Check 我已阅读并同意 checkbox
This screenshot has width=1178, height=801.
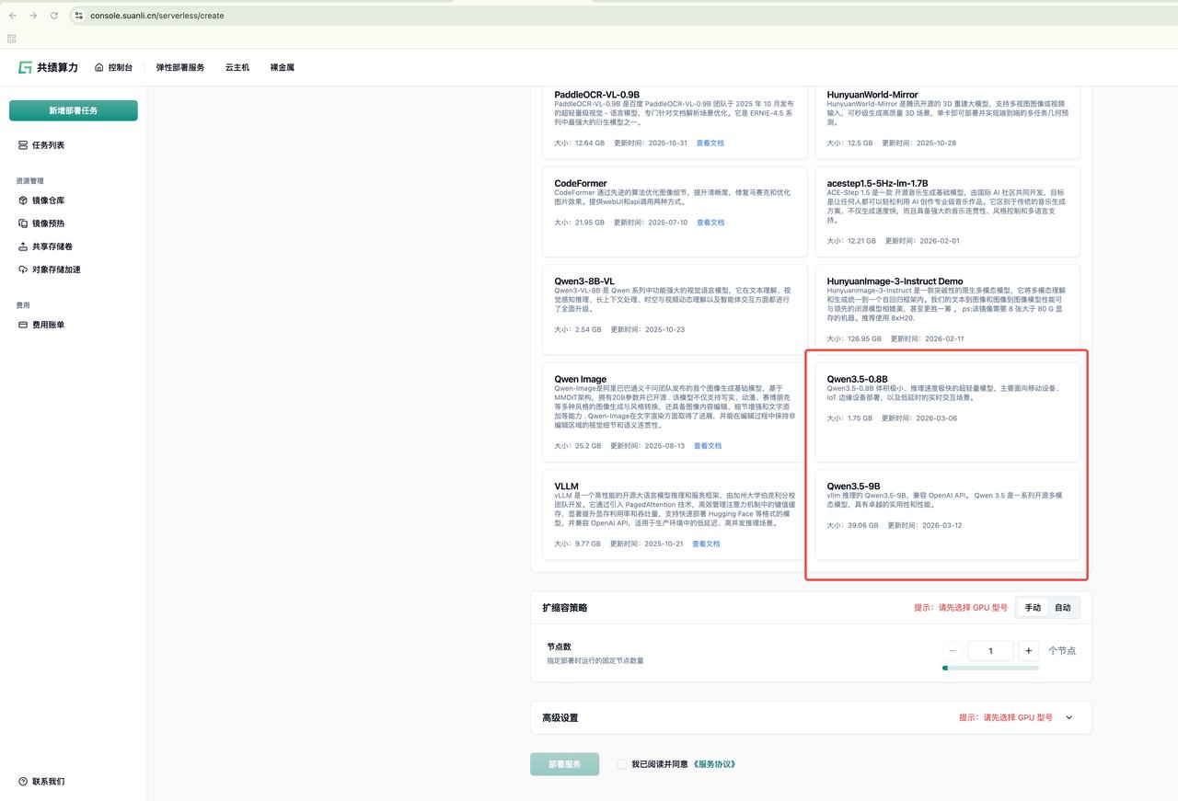[x=622, y=764]
